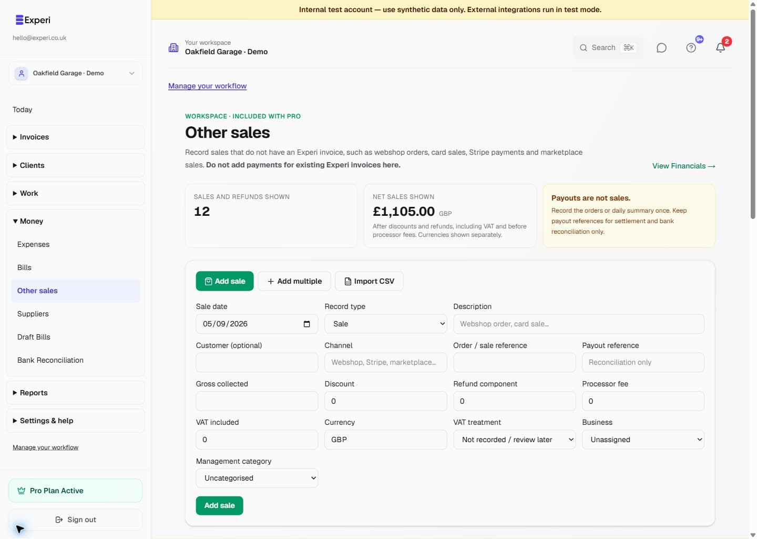Open Bank Reconciliation under Money
This screenshot has height=539, width=757.
pos(76,360)
